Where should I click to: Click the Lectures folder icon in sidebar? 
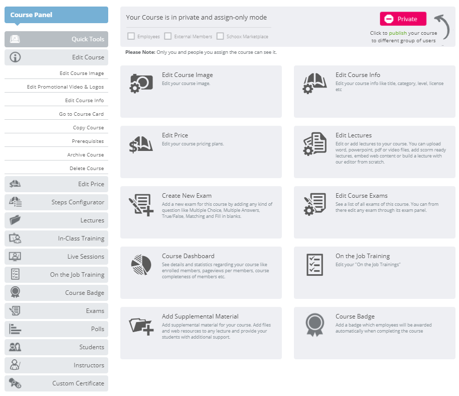click(x=15, y=220)
